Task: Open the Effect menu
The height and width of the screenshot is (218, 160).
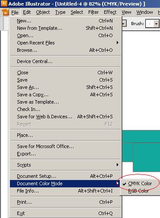Action: coord(110,13)
